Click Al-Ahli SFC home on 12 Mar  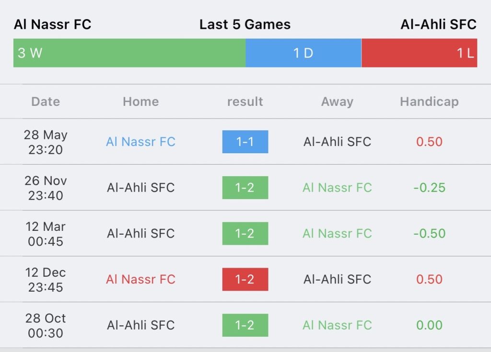click(x=140, y=234)
